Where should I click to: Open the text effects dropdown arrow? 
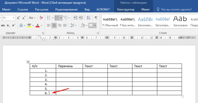pyautogui.click(x=25, y=25)
